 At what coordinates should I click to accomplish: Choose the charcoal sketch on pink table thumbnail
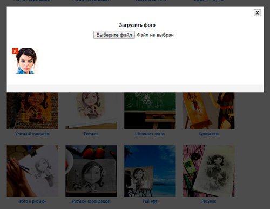pyautogui.click(x=209, y=171)
